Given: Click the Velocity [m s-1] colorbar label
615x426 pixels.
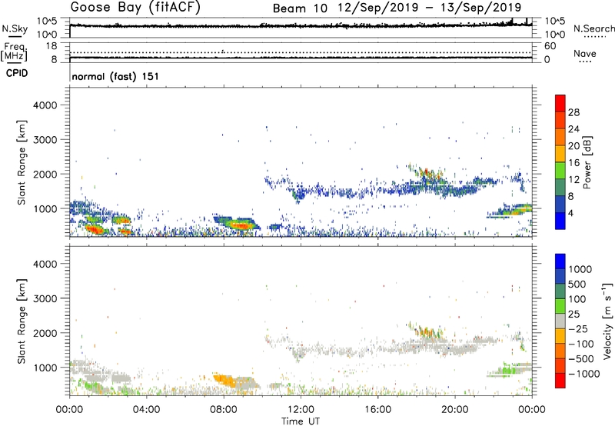Looking at the screenshot, I should [607, 321].
